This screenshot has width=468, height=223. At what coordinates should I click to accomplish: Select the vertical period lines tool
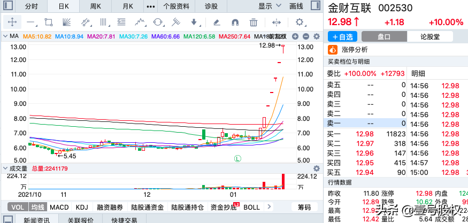pos(103,22)
